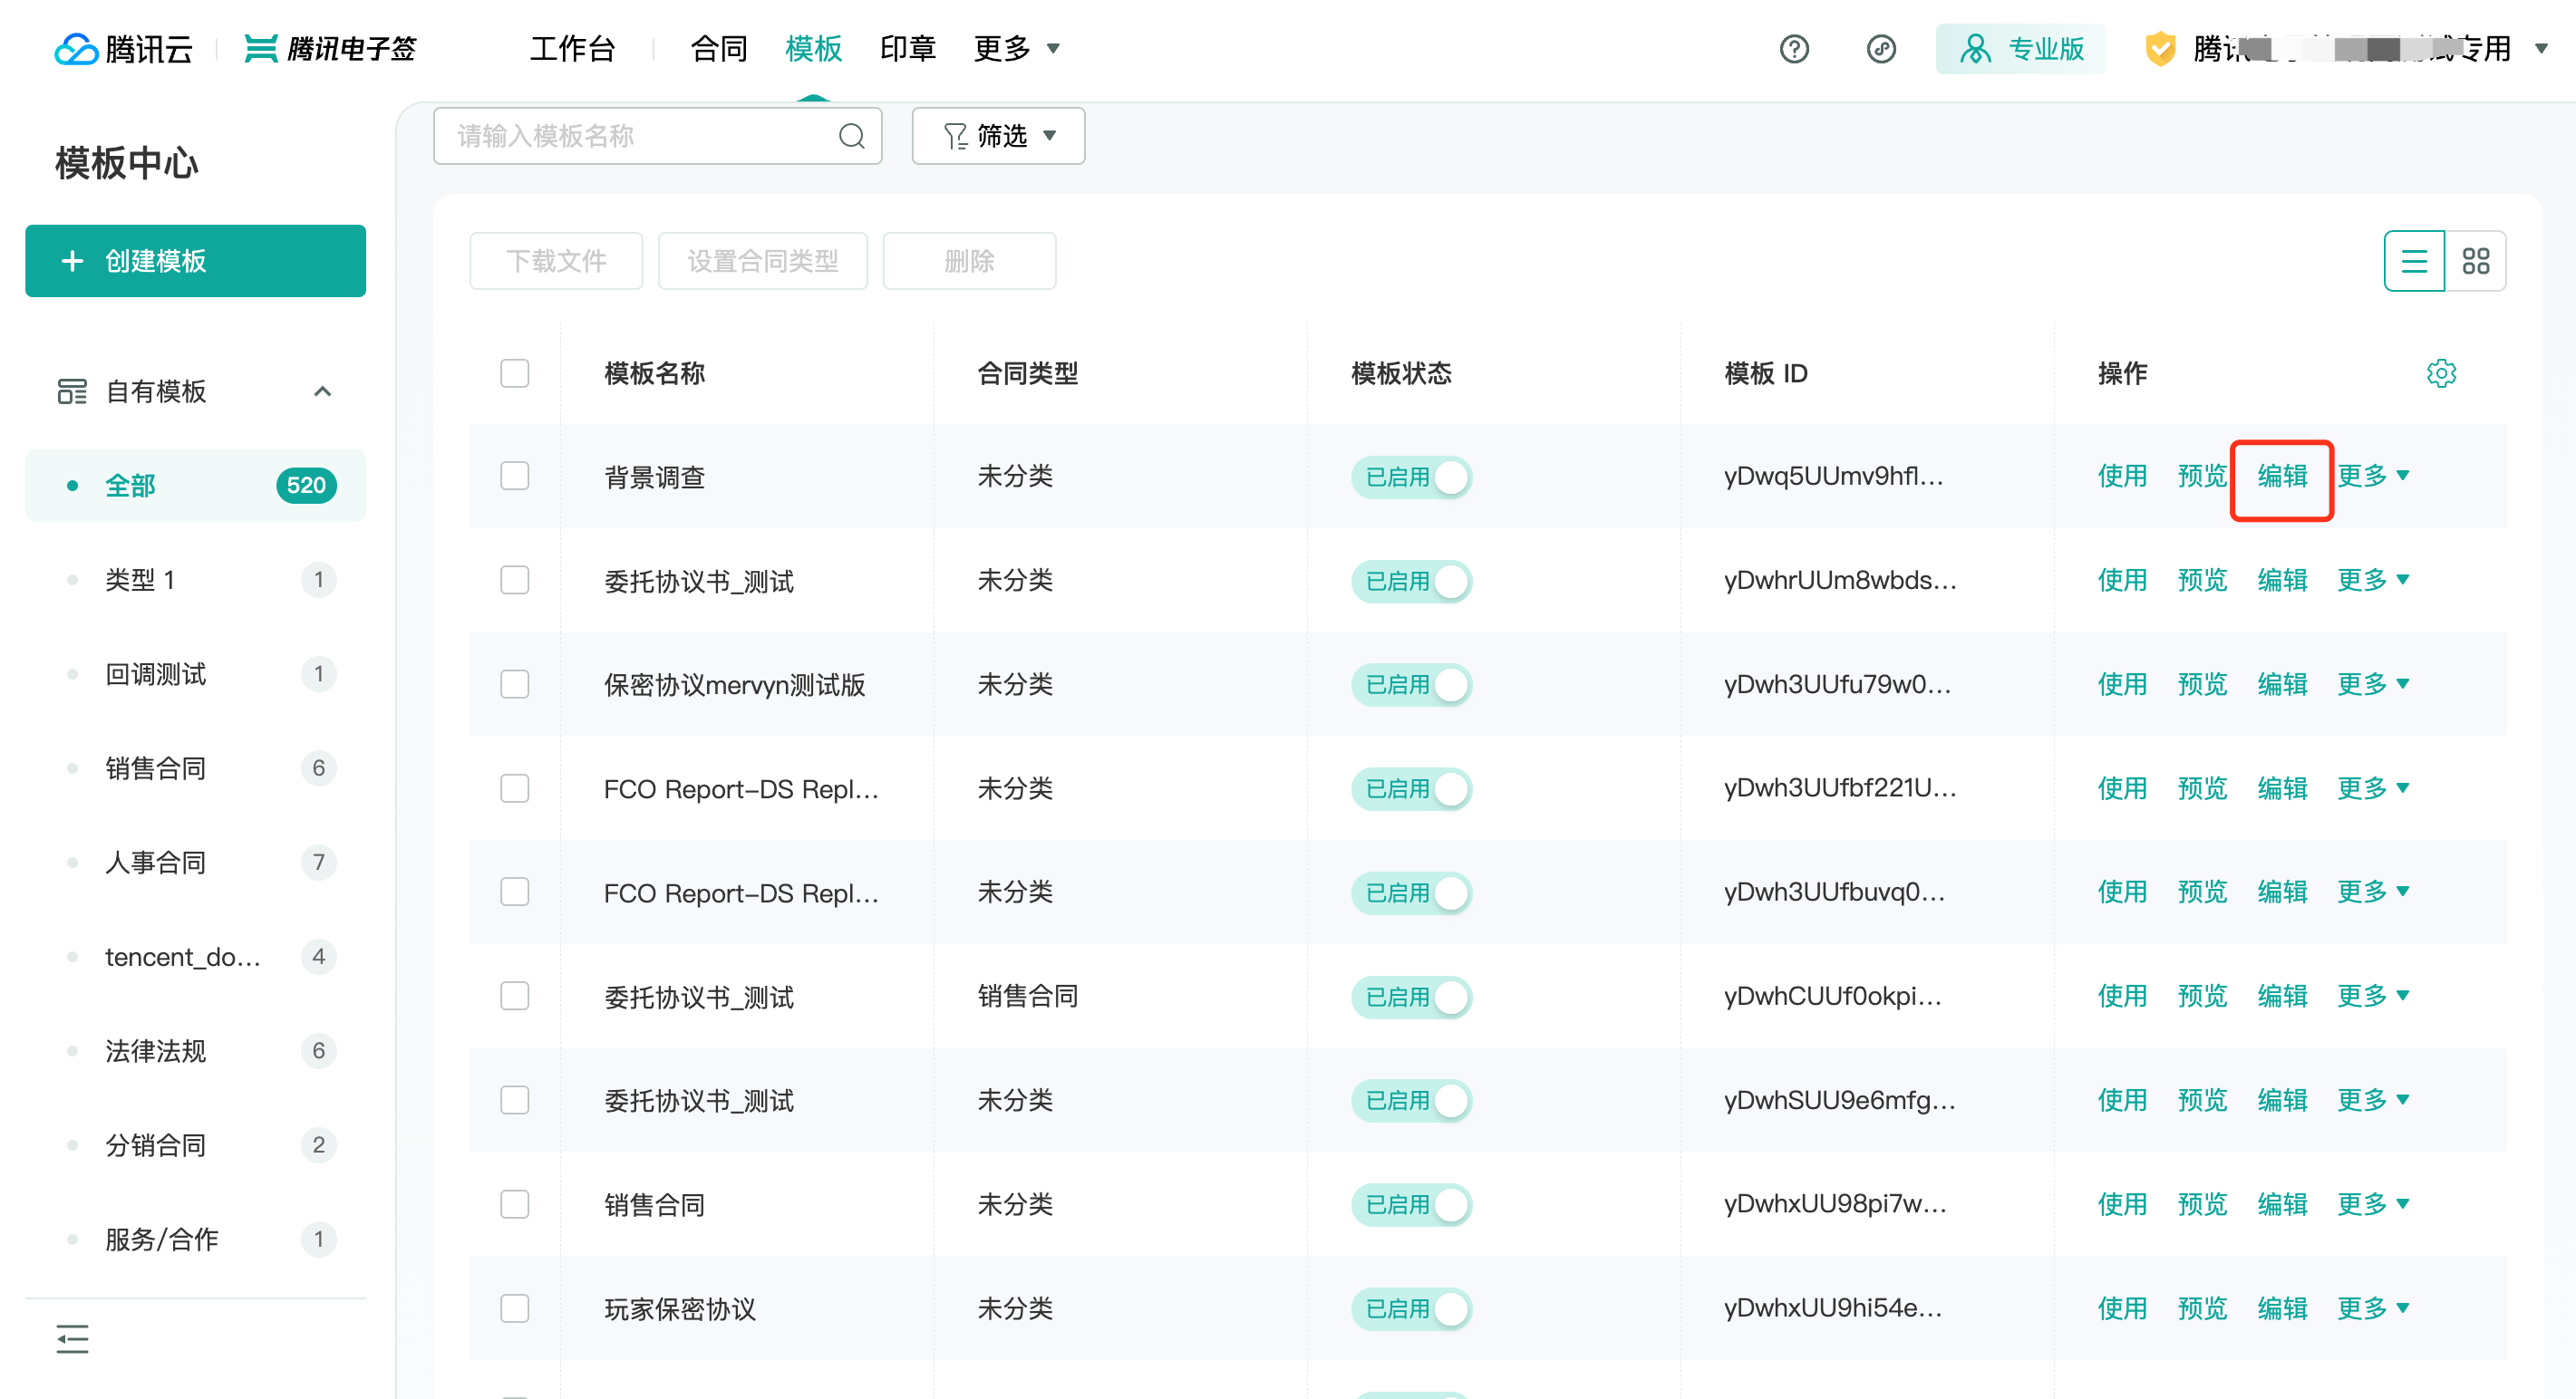The height and width of the screenshot is (1399, 2576).
Task: Select the list view layout icon
Action: tap(2413, 261)
